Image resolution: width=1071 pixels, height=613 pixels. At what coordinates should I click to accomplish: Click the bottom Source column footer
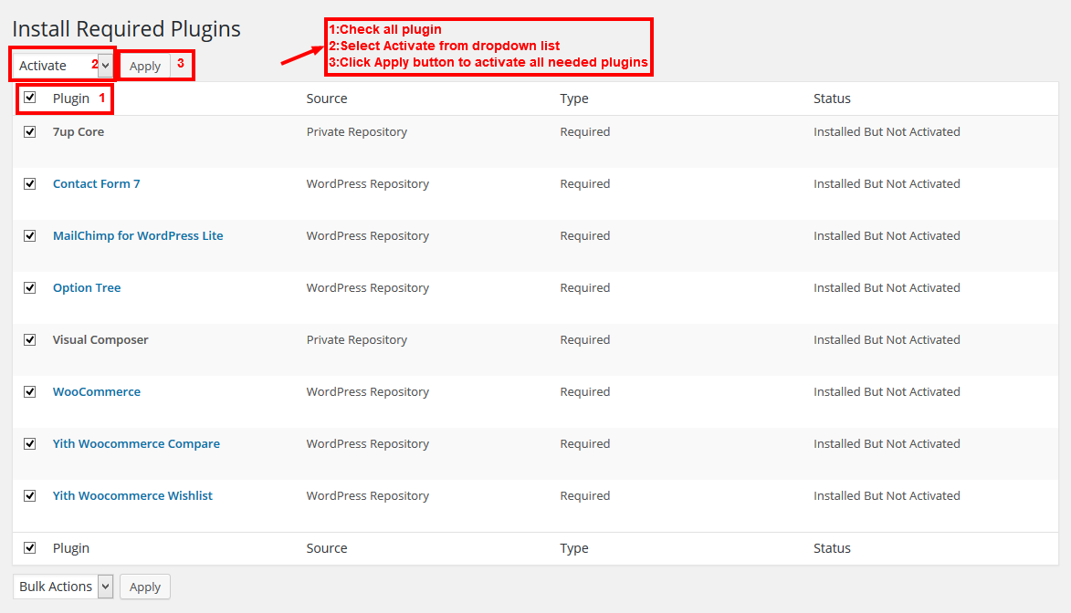327,548
